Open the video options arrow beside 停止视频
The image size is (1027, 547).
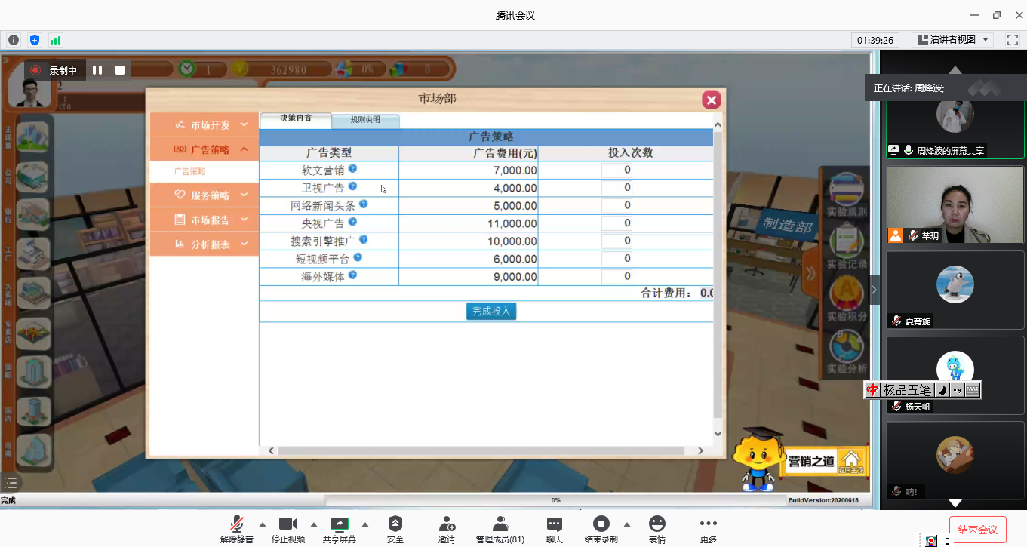click(x=314, y=524)
